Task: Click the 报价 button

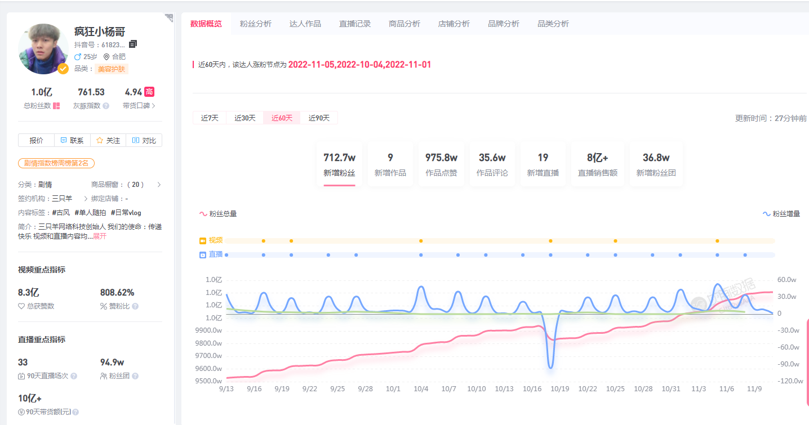Action: click(36, 140)
